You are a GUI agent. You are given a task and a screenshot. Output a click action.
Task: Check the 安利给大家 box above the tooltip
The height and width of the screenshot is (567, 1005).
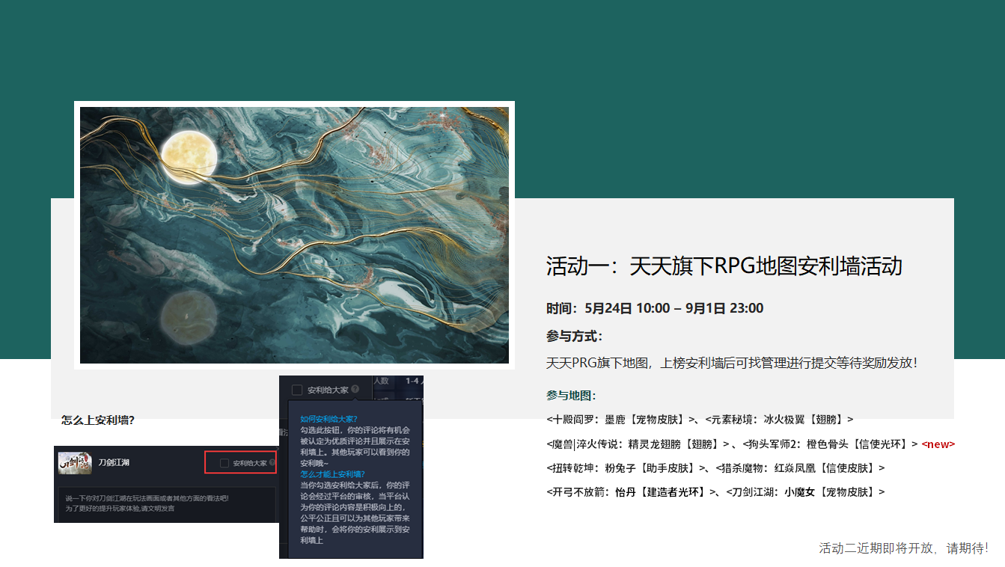(x=297, y=390)
